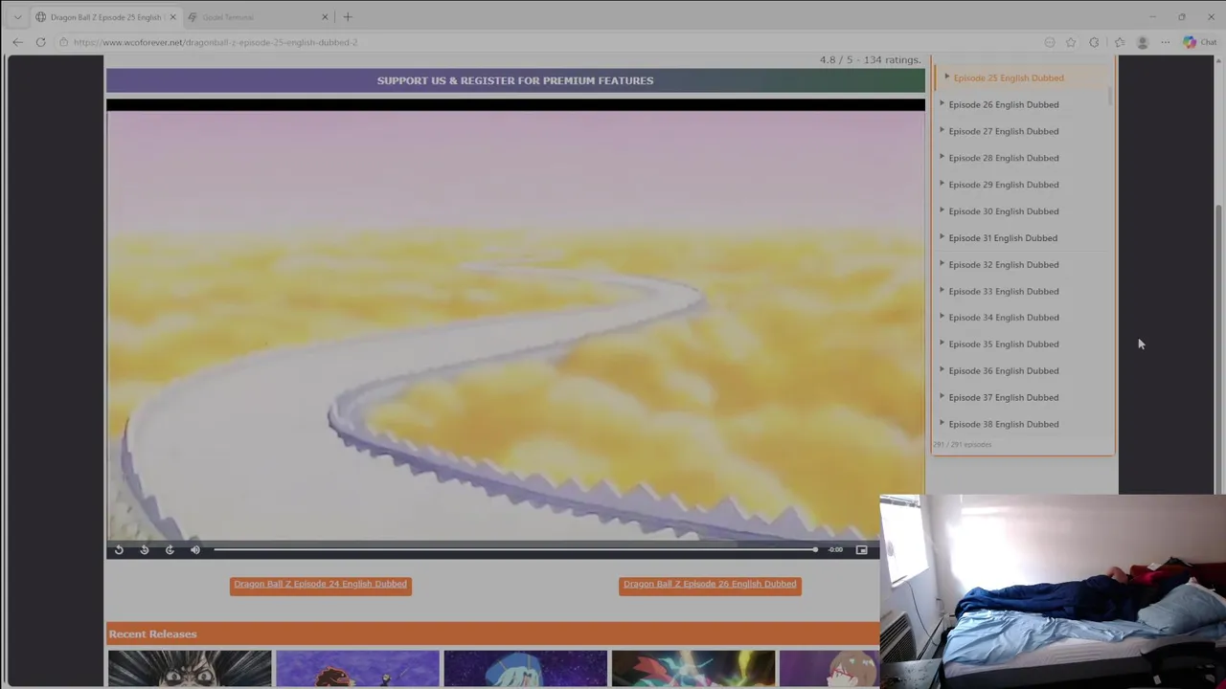This screenshot has width=1226, height=689.
Task: Skip video forward ten seconds
Action: (x=170, y=549)
